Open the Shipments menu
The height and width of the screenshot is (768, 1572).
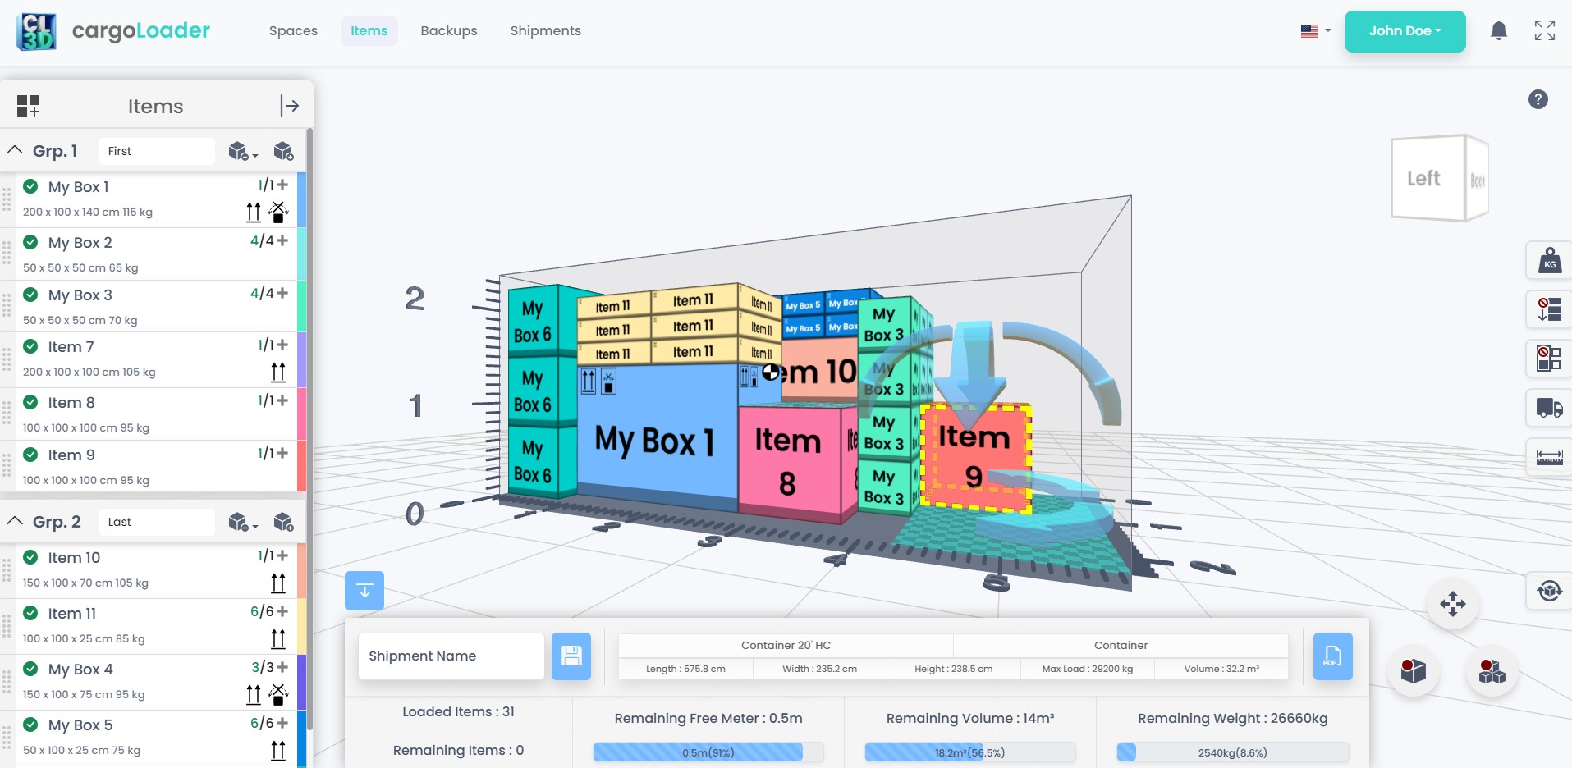tap(545, 31)
